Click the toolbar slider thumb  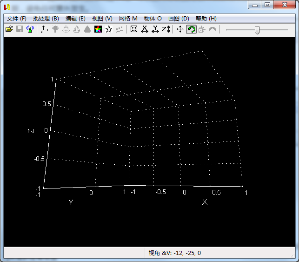(x=257, y=30)
